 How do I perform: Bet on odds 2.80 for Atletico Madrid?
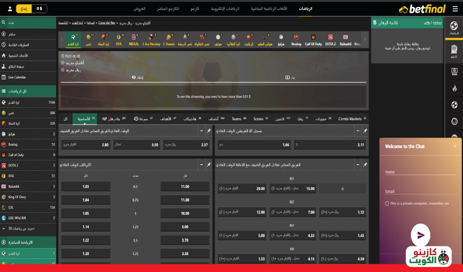tap(86, 145)
